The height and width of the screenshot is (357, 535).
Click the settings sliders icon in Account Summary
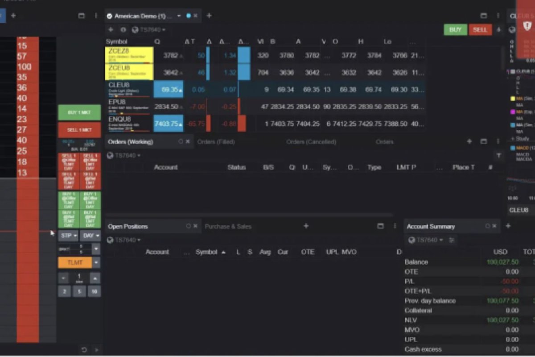point(452,240)
